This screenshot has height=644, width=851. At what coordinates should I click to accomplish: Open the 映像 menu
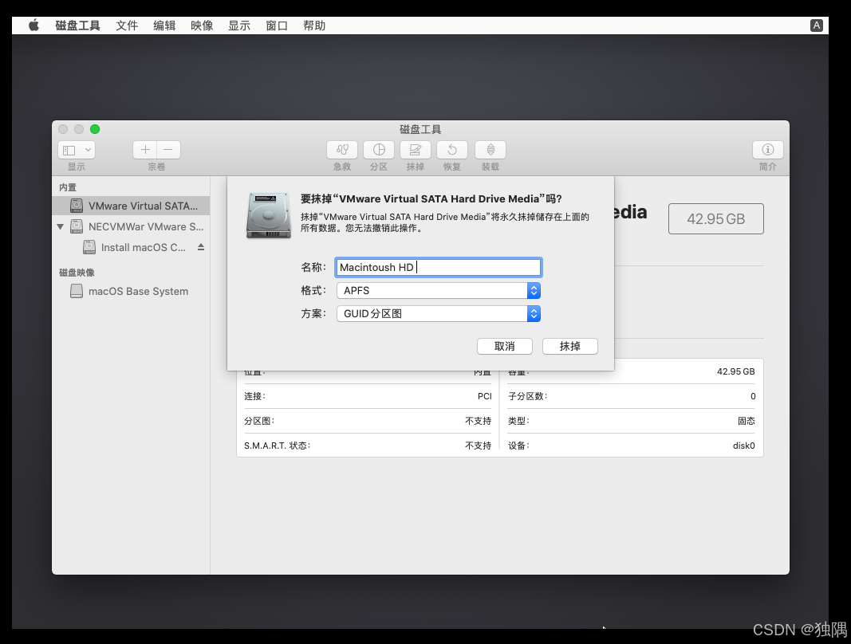(201, 25)
